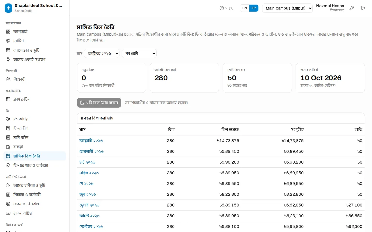This screenshot has height=232, width=372.
Task: Open the Main campus (Mirpur) dropdown
Action: pos(287,8)
